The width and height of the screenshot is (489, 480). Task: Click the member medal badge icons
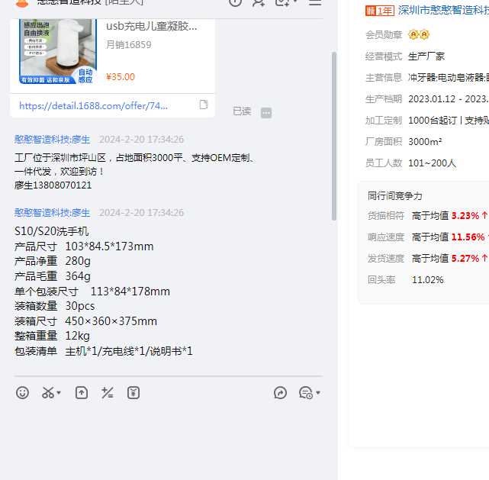[419, 35]
